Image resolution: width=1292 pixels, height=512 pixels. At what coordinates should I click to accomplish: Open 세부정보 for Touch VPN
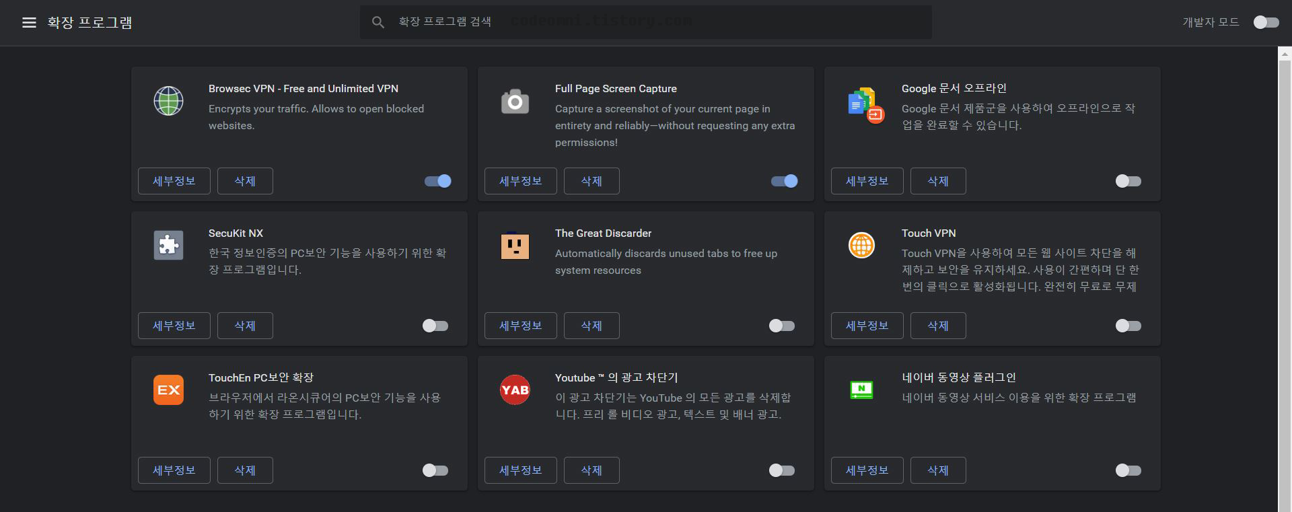point(867,326)
